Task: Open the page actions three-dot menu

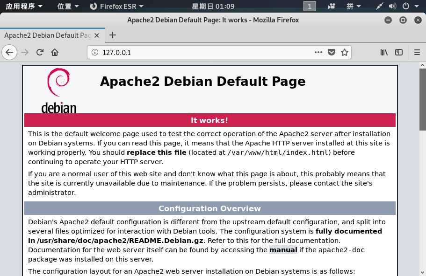Action: click(318, 52)
